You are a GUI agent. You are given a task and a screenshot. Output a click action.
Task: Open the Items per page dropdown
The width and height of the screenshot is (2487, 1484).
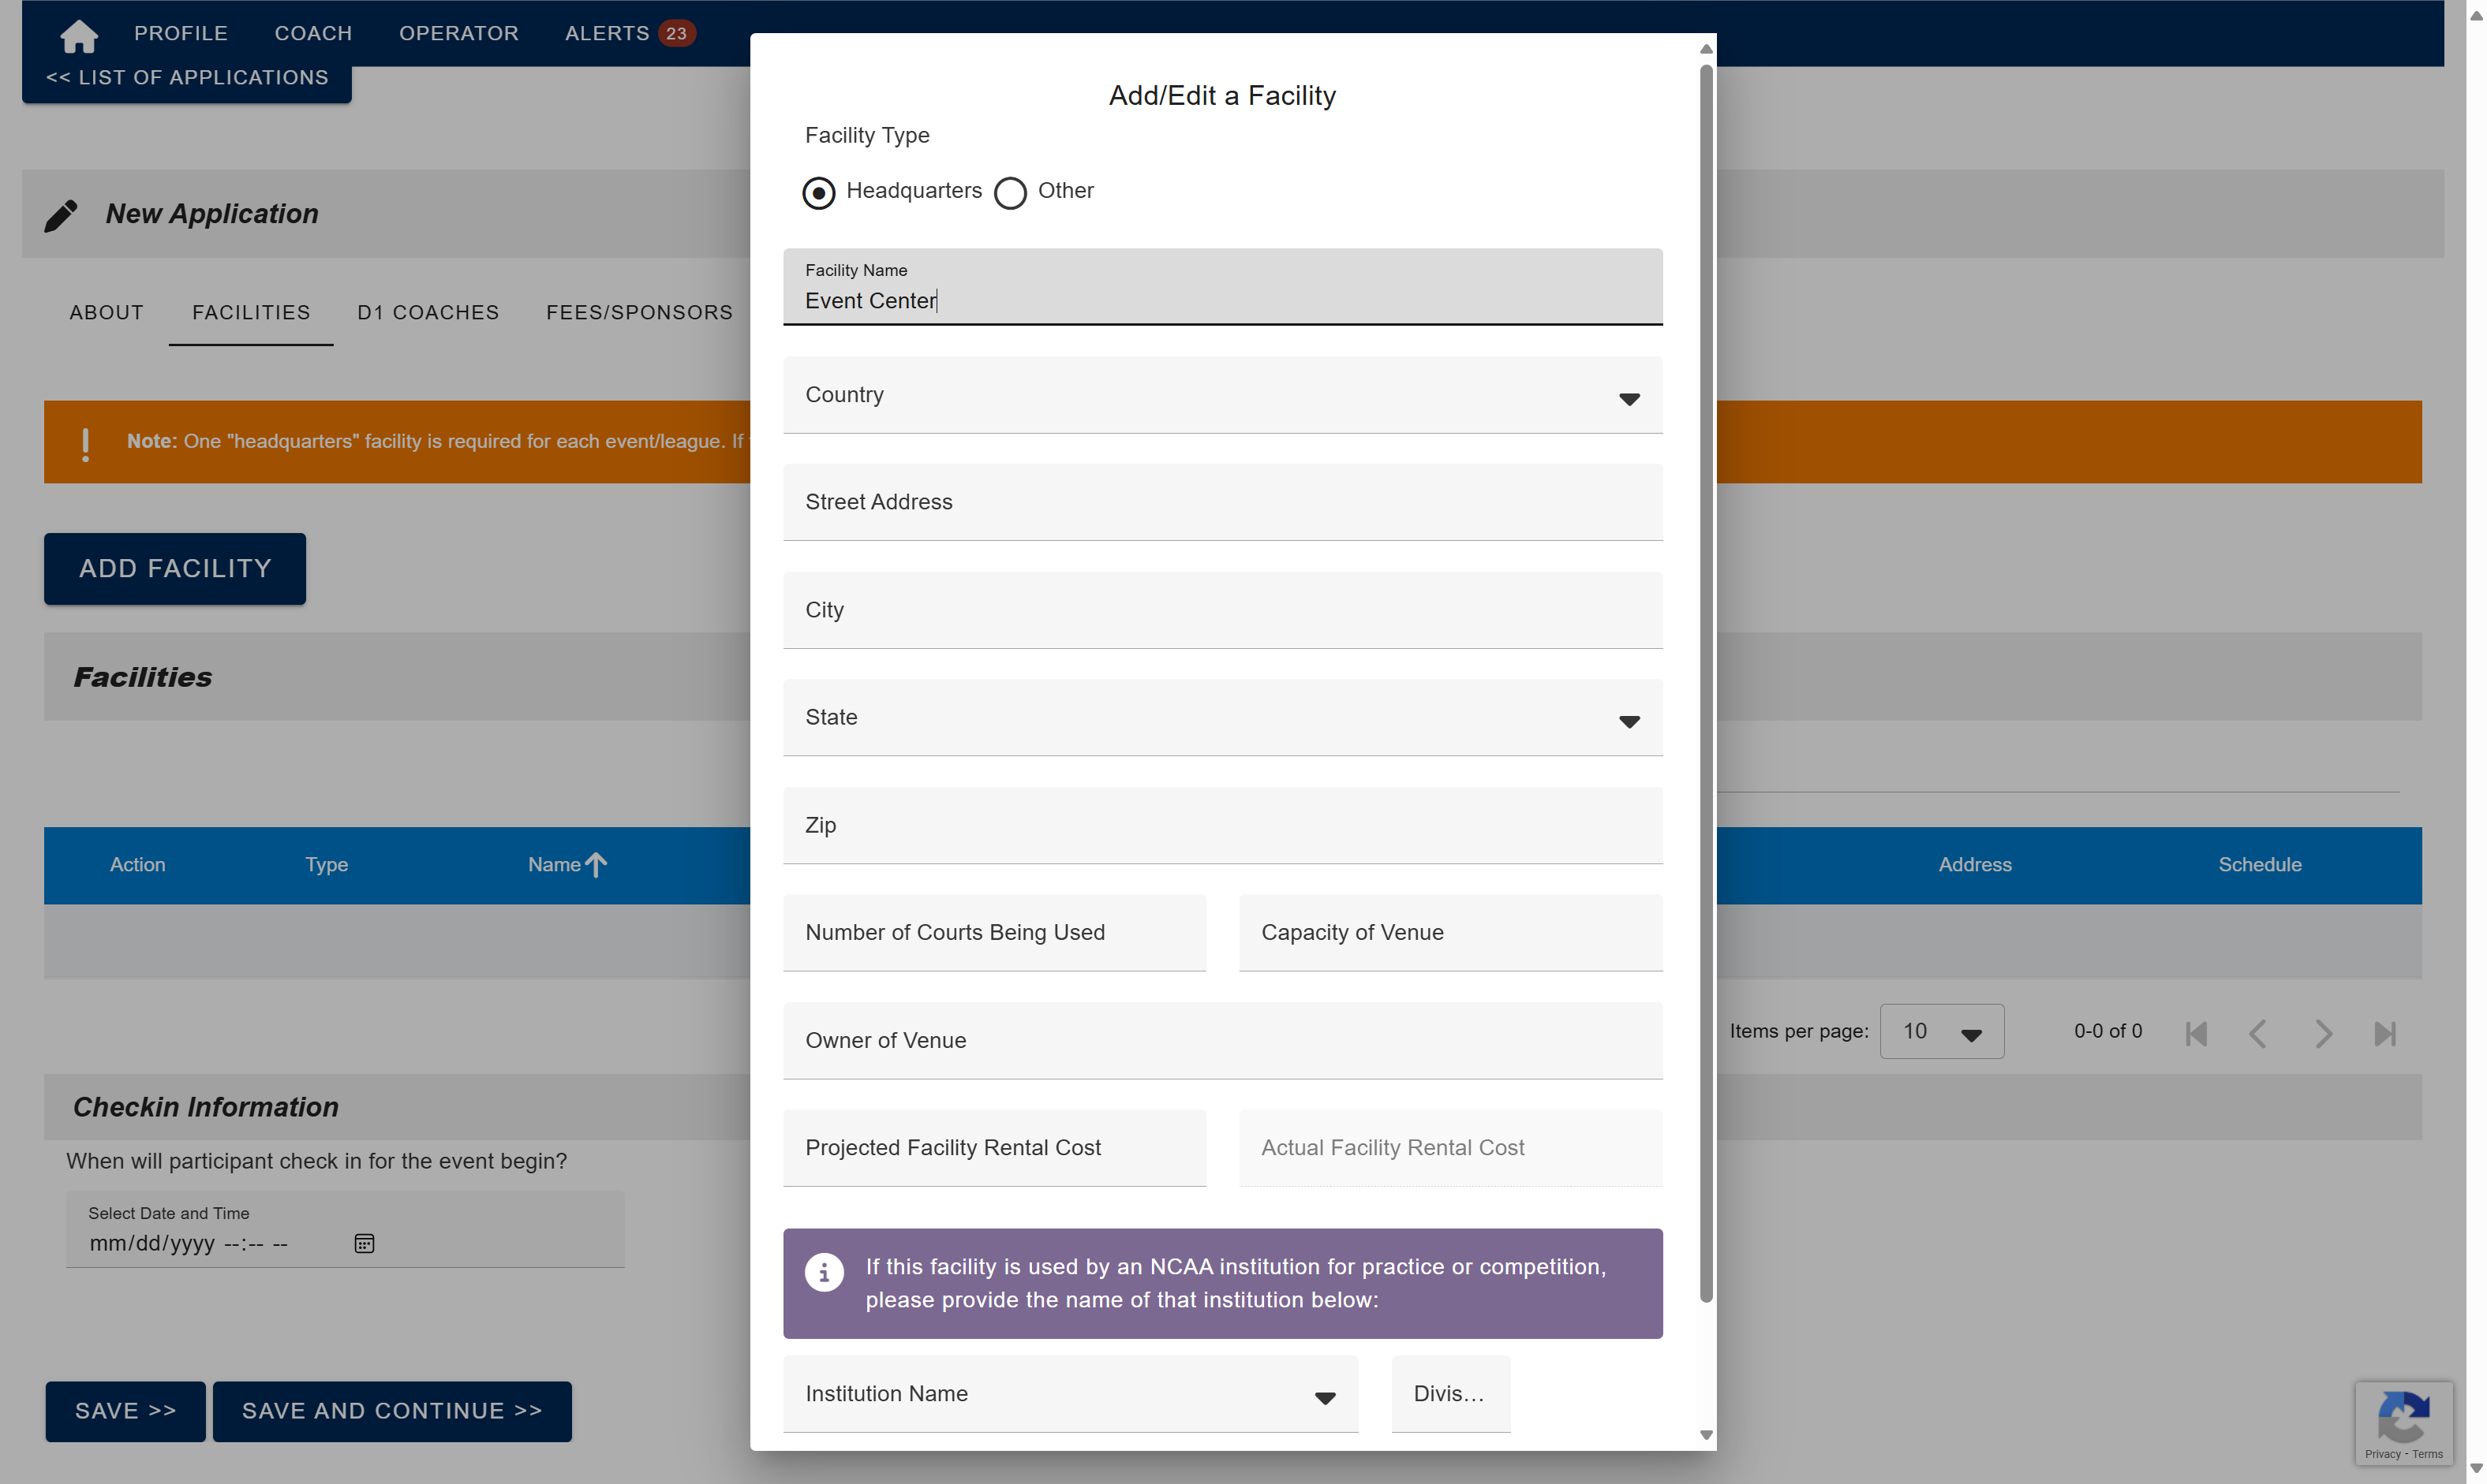[x=1942, y=1031]
